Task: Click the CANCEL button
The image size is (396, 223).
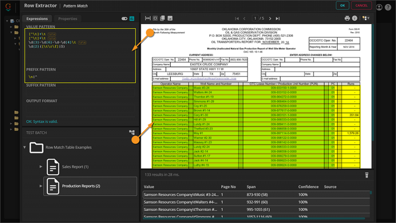Action: [361, 6]
